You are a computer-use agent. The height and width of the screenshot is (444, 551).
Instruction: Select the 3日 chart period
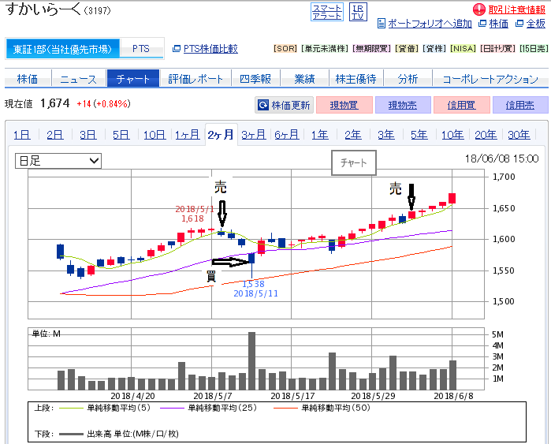[x=87, y=134]
